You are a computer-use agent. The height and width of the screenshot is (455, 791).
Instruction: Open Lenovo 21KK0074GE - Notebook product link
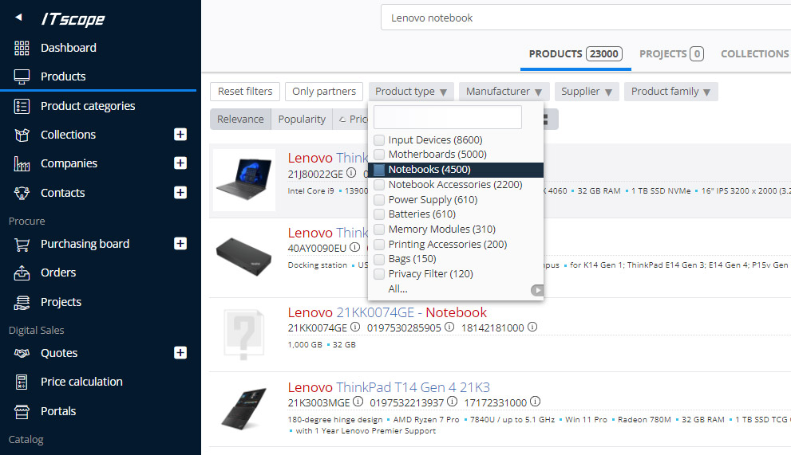click(x=387, y=313)
